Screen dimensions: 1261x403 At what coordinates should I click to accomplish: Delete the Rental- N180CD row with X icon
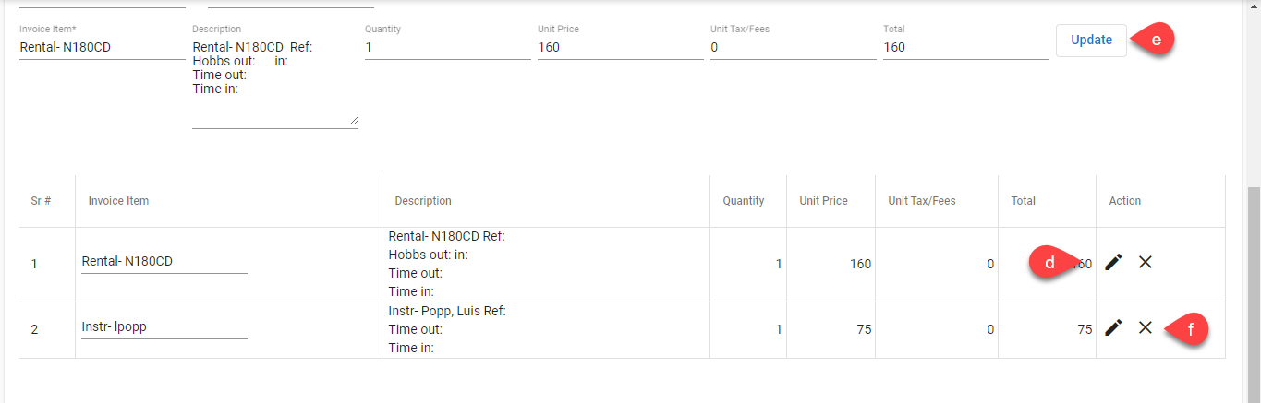[x=1145, y=263]
